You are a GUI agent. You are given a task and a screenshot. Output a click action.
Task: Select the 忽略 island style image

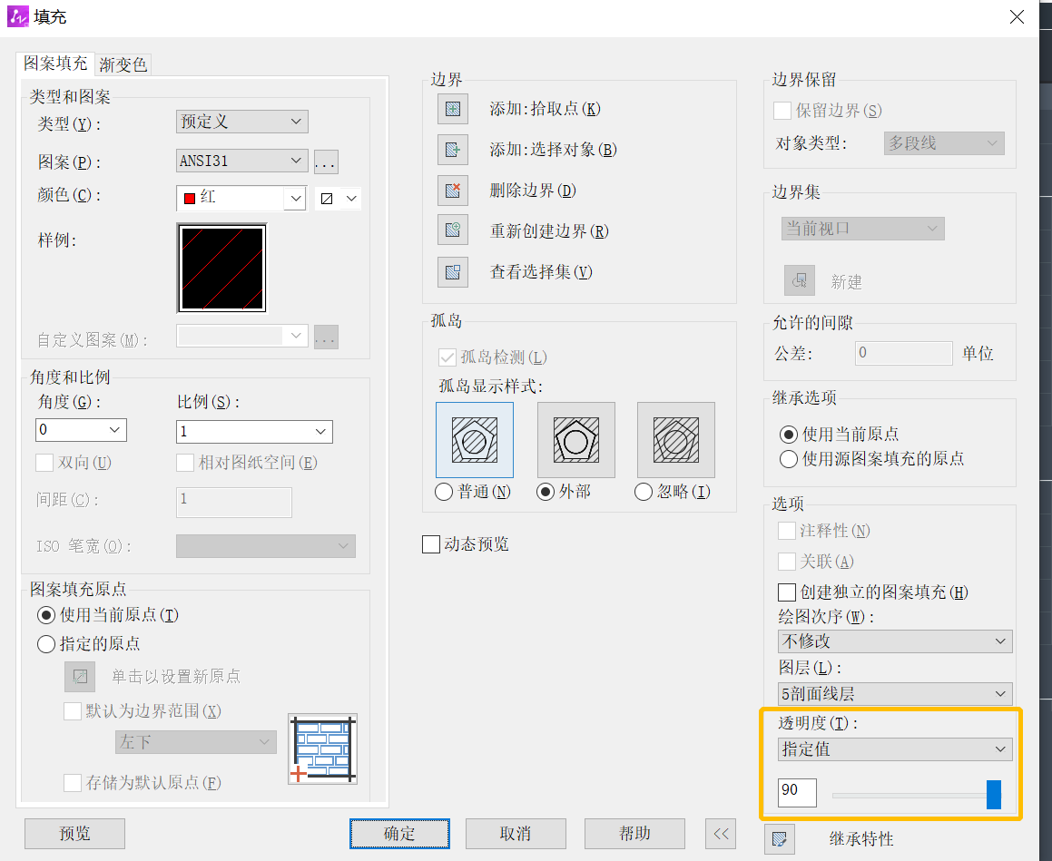point(675,440)
